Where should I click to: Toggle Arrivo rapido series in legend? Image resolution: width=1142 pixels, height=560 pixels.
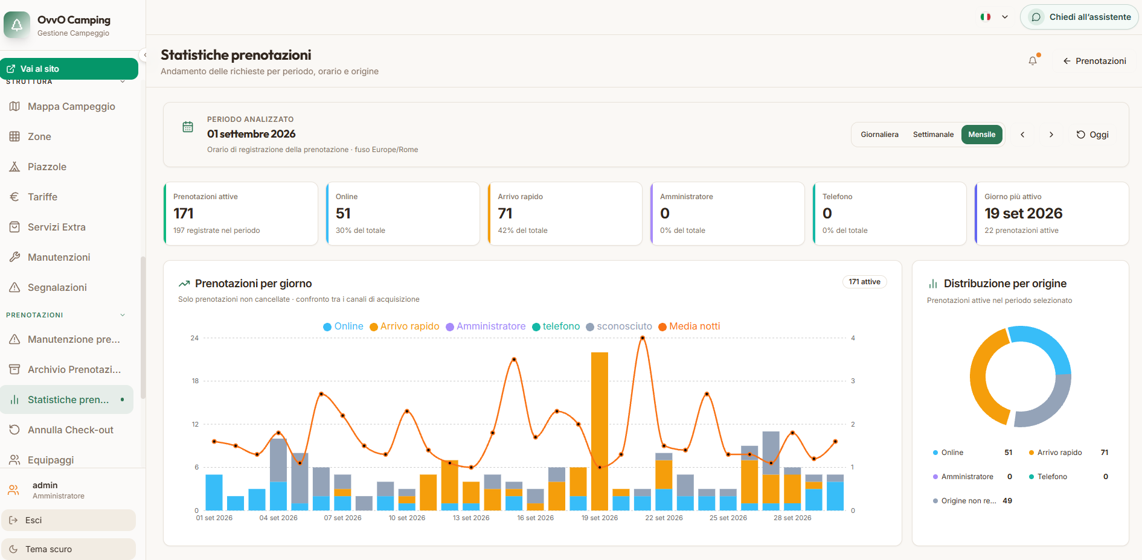405,326
